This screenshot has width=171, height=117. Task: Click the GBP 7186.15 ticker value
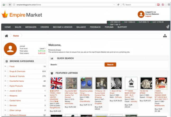click(115, 25)
